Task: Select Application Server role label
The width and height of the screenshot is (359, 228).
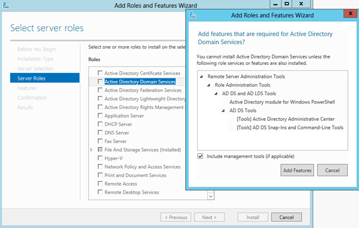Action: point(124,116)
